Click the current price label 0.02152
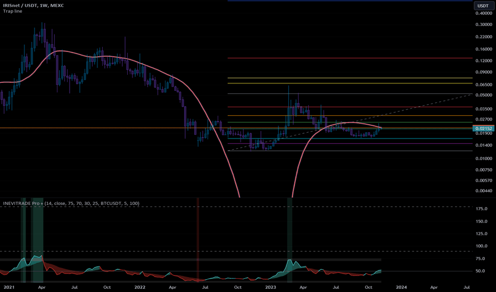Image resolution: width=496 pixels, height=292 pixels. pyautogui.click(x=484, y=128)
